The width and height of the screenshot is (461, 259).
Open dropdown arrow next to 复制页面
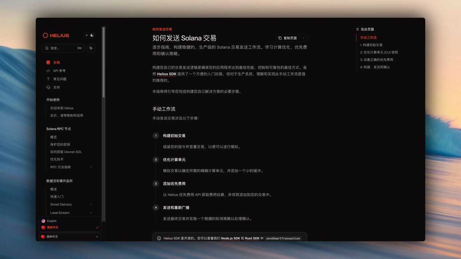[x=303, y=38]
